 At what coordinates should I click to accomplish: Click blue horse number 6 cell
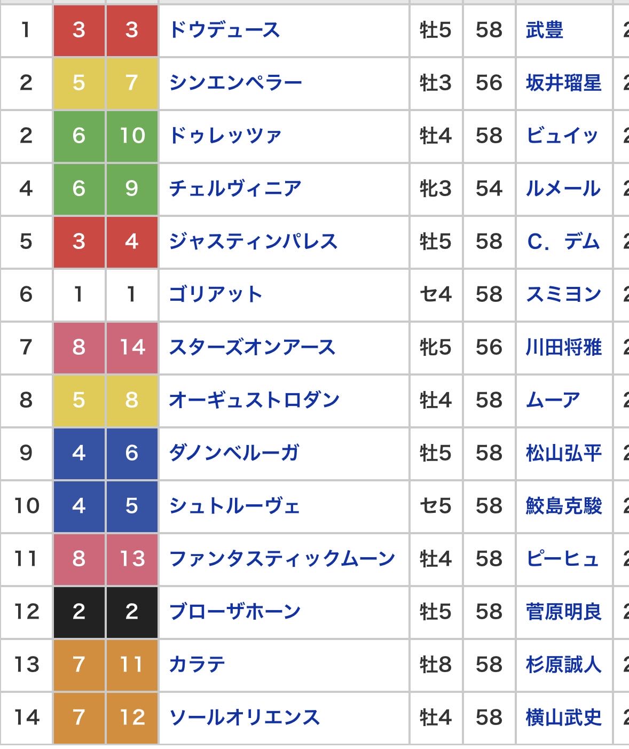click(x=132, y=453)
